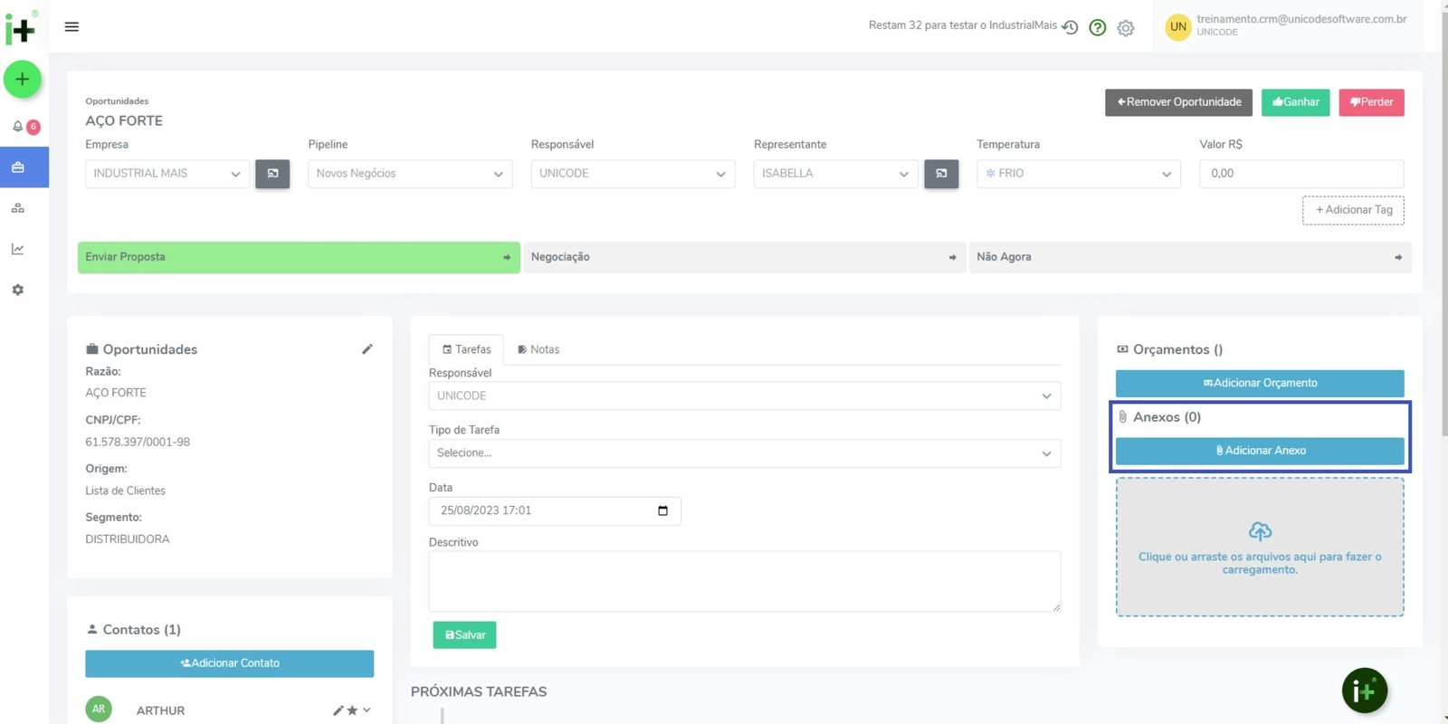Click the green plus create button
Image resolution: width=1448 pixels, height=724 pixels.
click(x=23, y=80)
